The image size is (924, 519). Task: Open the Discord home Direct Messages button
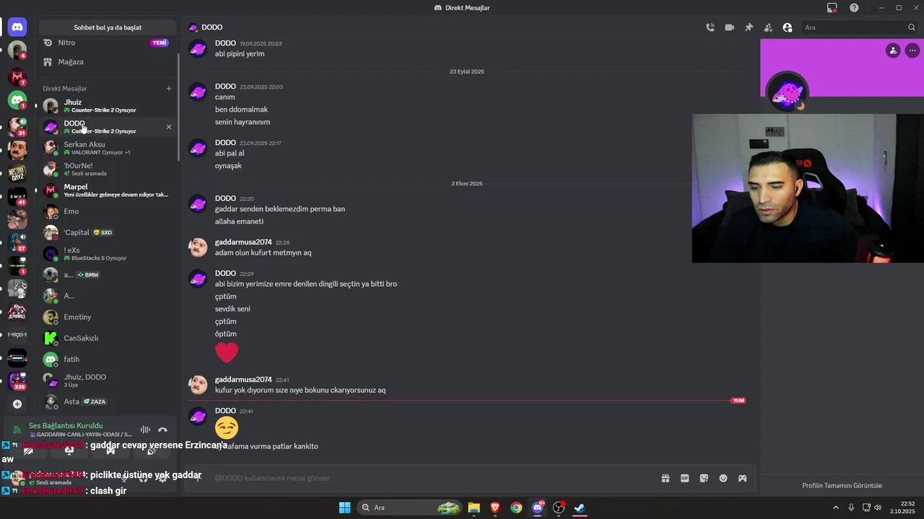[x=17, y=27]
